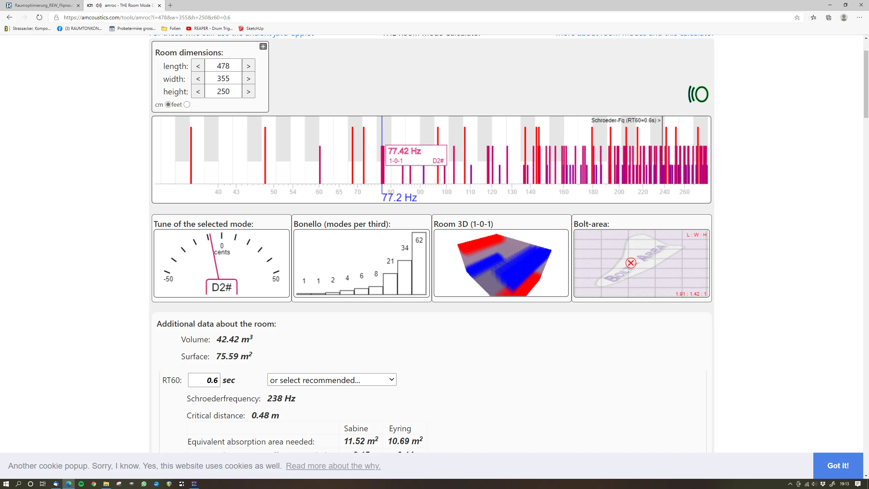Screen dimensions: 869x489
Task: Expand the room dimensions panel plus icon
Action: (263, 47)
